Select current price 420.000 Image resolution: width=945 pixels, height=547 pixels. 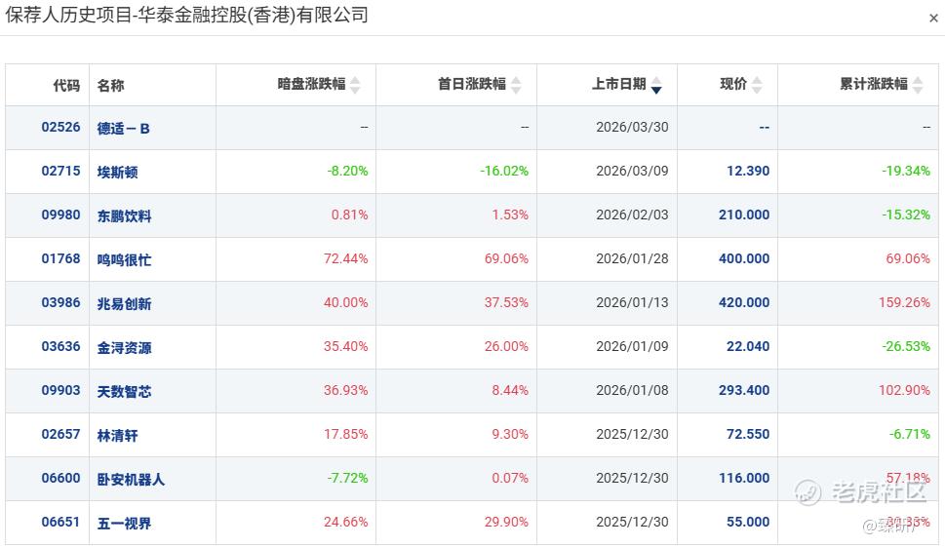click(x=744, y=303)
